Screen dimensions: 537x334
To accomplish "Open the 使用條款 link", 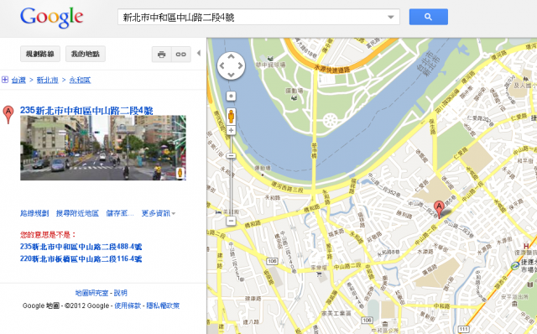I will pyautogui.click(x=128, y=305).
